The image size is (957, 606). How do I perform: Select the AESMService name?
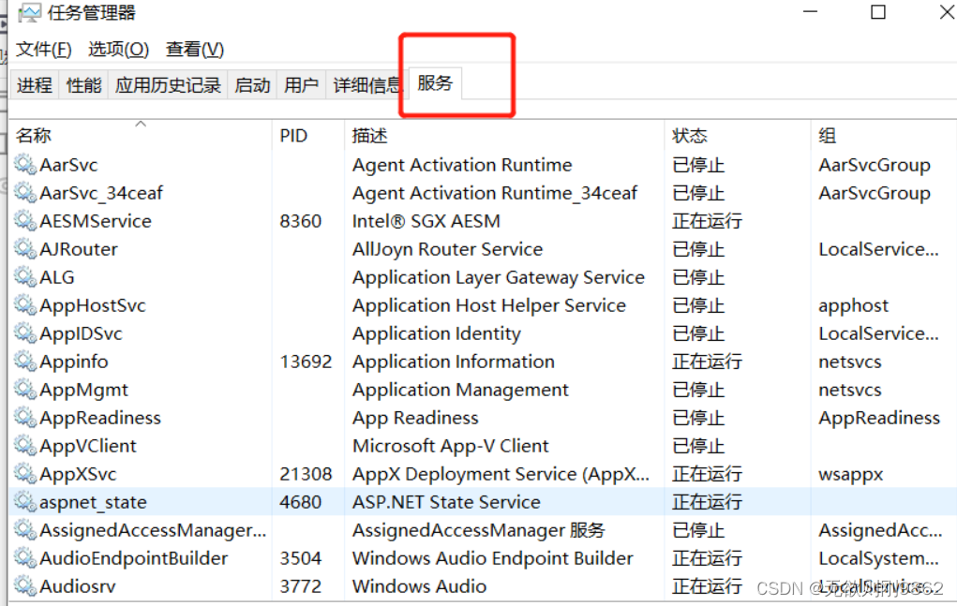(x=96, y=221)
